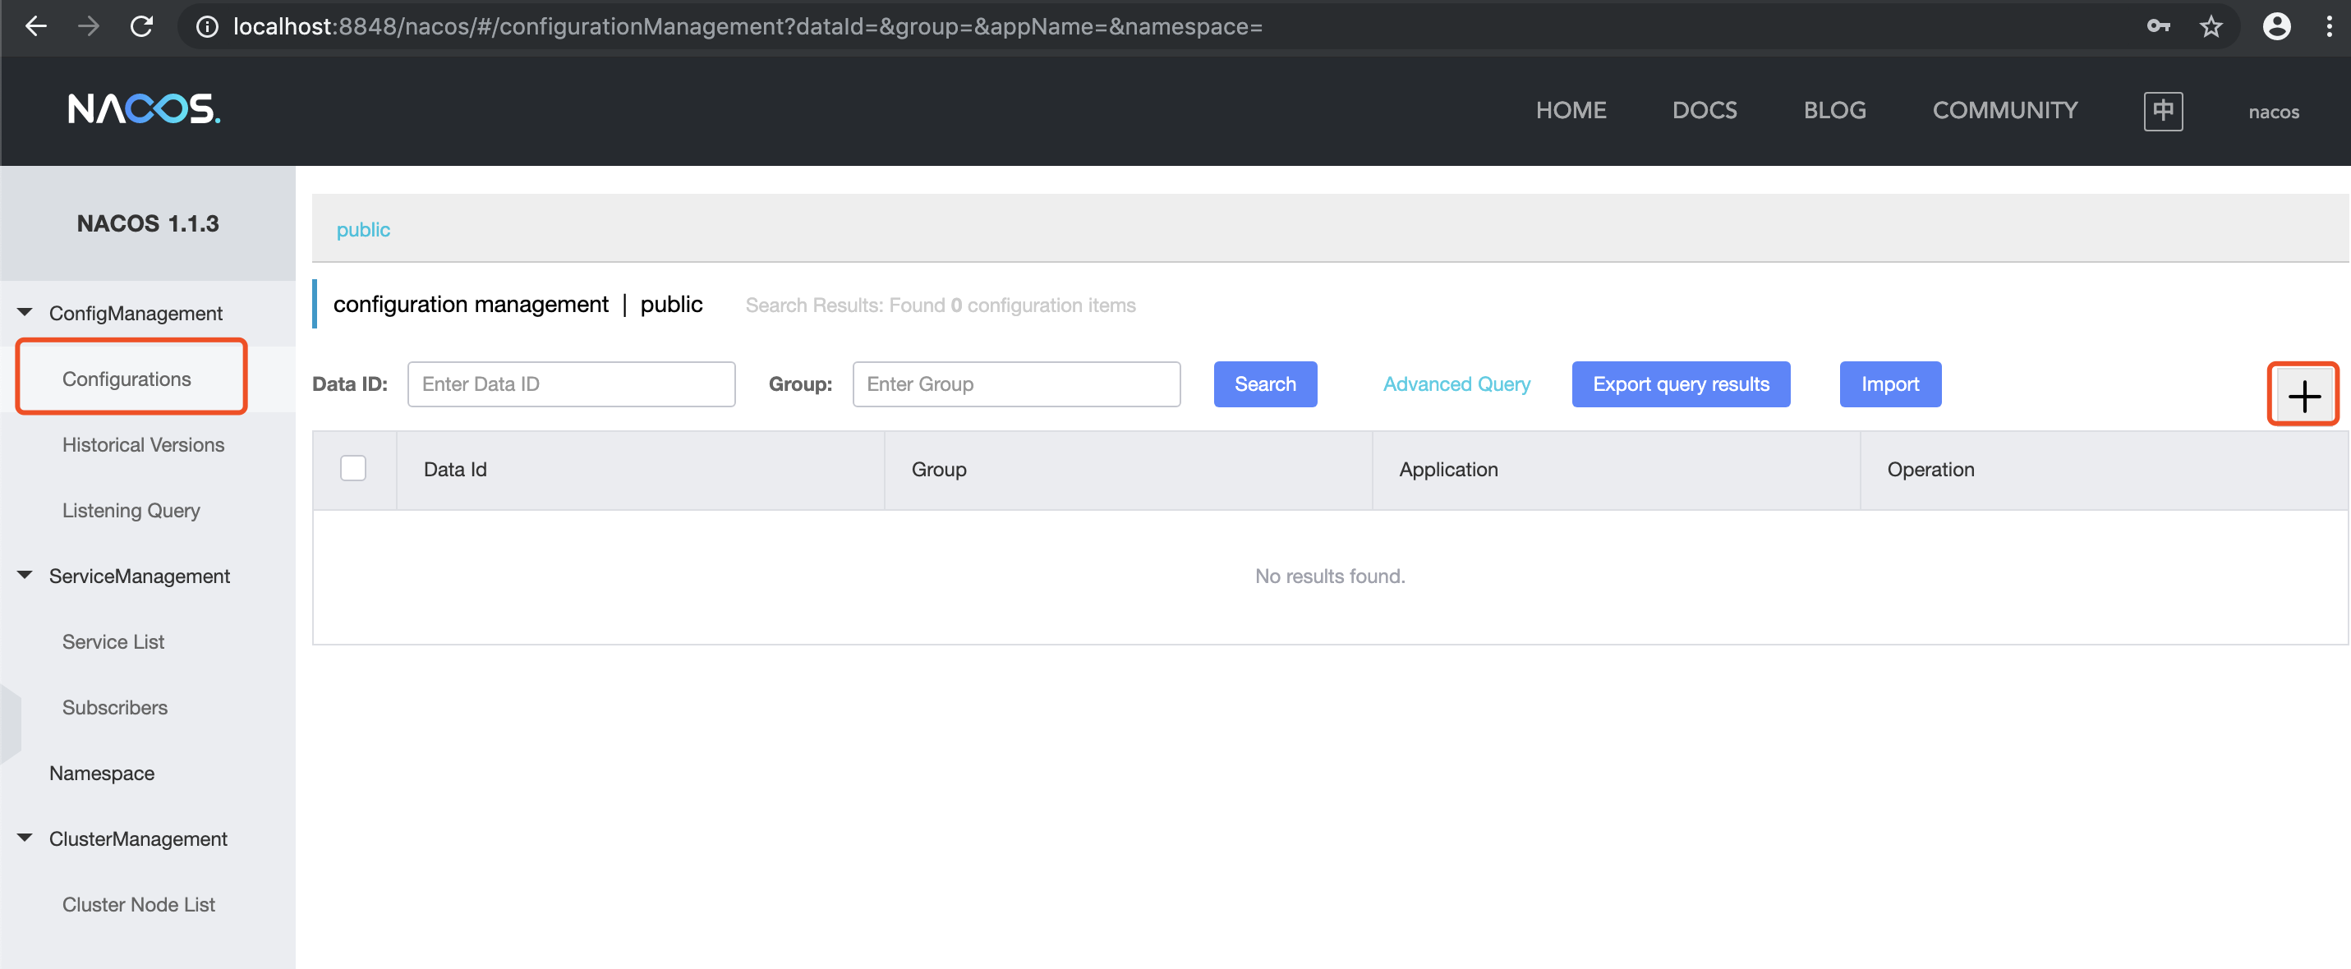
Task: Click the Enter Data ID field
Action: pos(570,384)
